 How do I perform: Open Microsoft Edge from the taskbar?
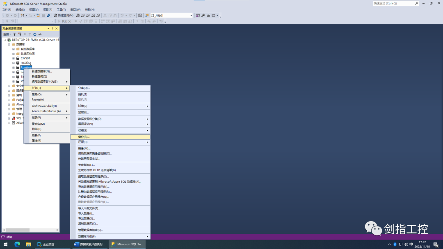coord(17,244)
